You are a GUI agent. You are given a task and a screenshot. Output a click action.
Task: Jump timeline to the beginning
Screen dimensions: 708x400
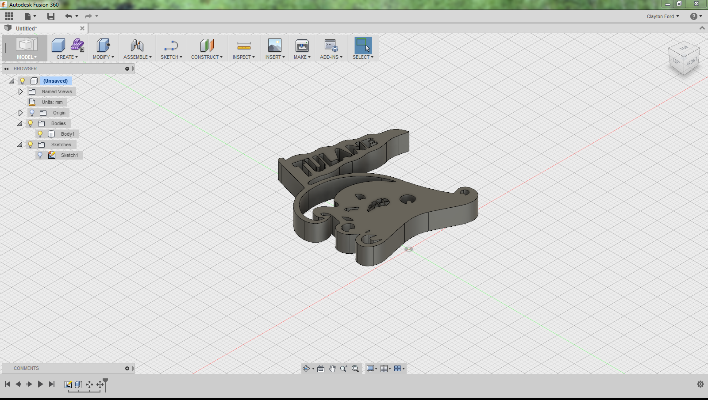point(8,384)
